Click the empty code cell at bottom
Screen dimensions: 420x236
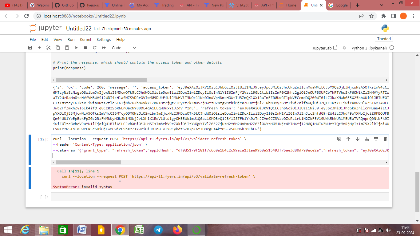(220, 197)
